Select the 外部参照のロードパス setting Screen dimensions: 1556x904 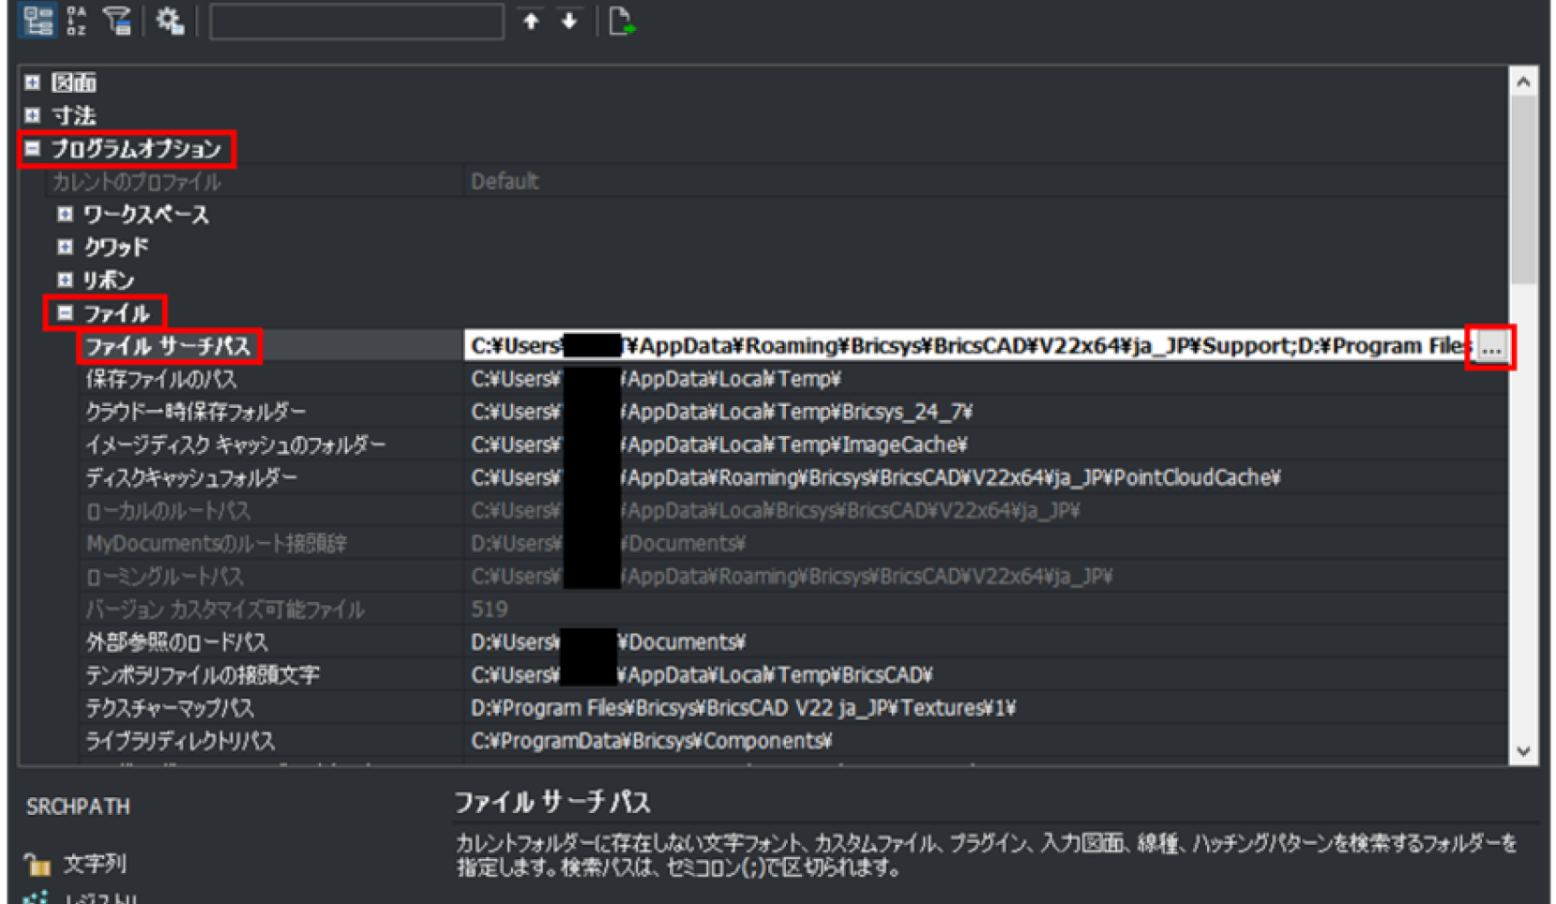coord(176,642)
